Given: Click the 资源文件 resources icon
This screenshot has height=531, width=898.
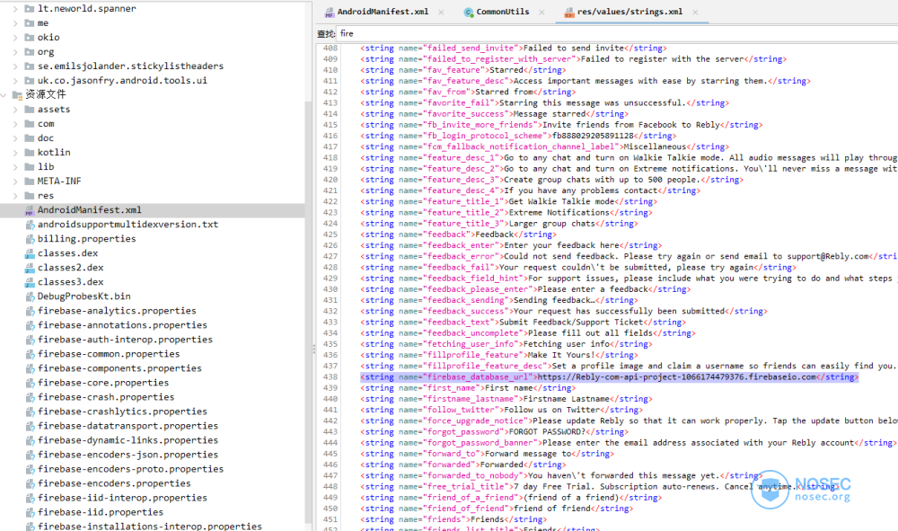Looking at the screenshot, I should (17, 94).
